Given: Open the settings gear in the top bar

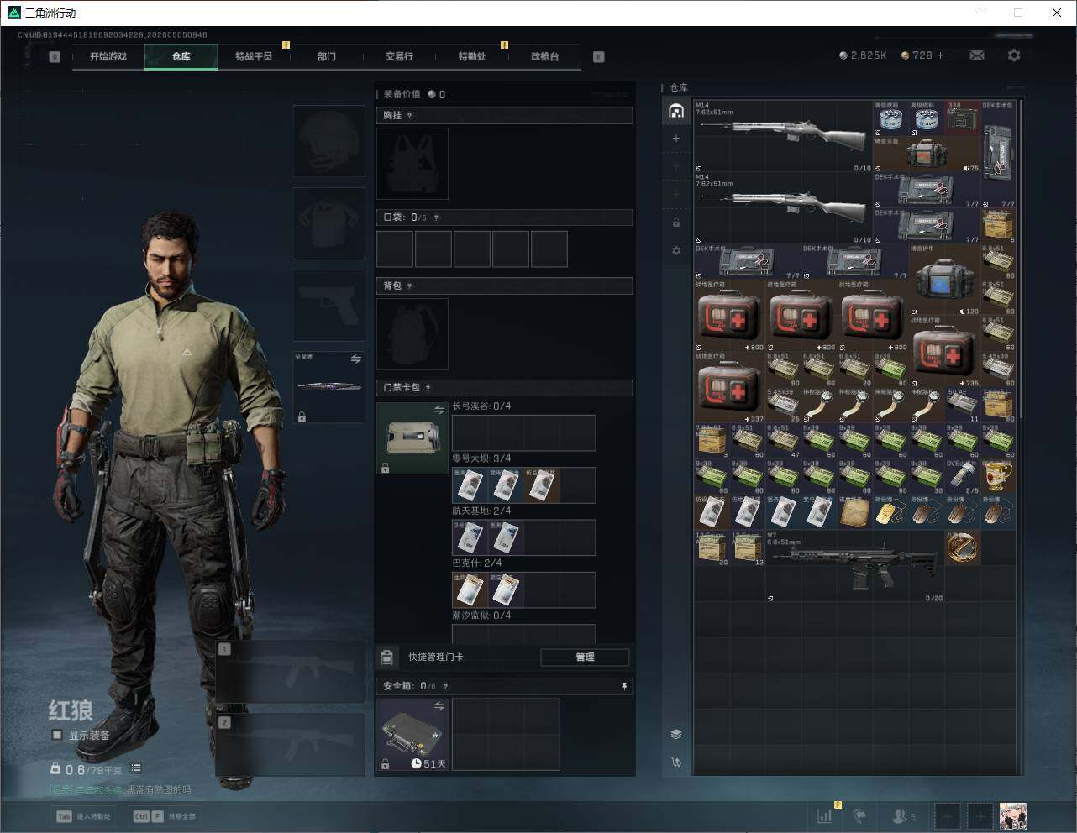Looking at the screenshot, I should [x=1014, y=55].
